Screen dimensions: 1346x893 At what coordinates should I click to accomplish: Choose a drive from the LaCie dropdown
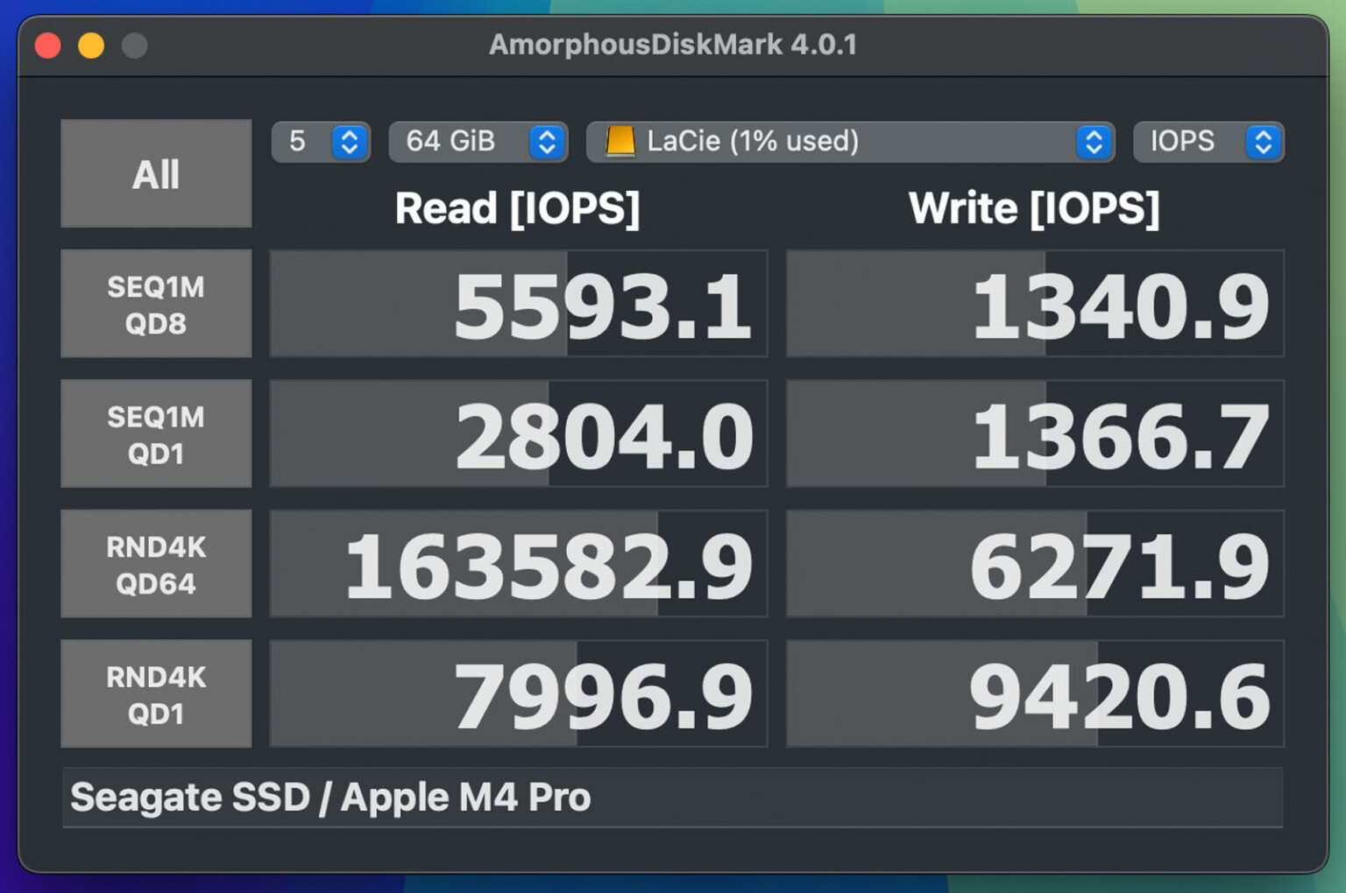tap(850, 142)
